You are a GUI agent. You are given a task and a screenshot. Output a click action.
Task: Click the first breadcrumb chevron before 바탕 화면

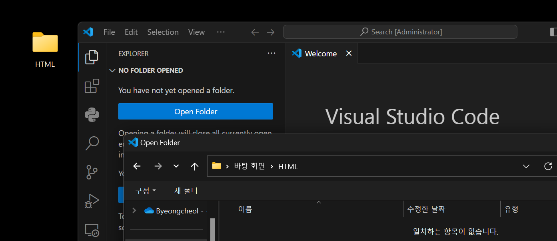coord(228,166)
